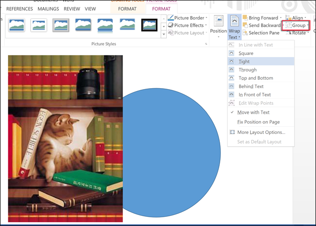Open the Selection Pane
This screenshot has height=226, width=316.
(x=261, y=33)
